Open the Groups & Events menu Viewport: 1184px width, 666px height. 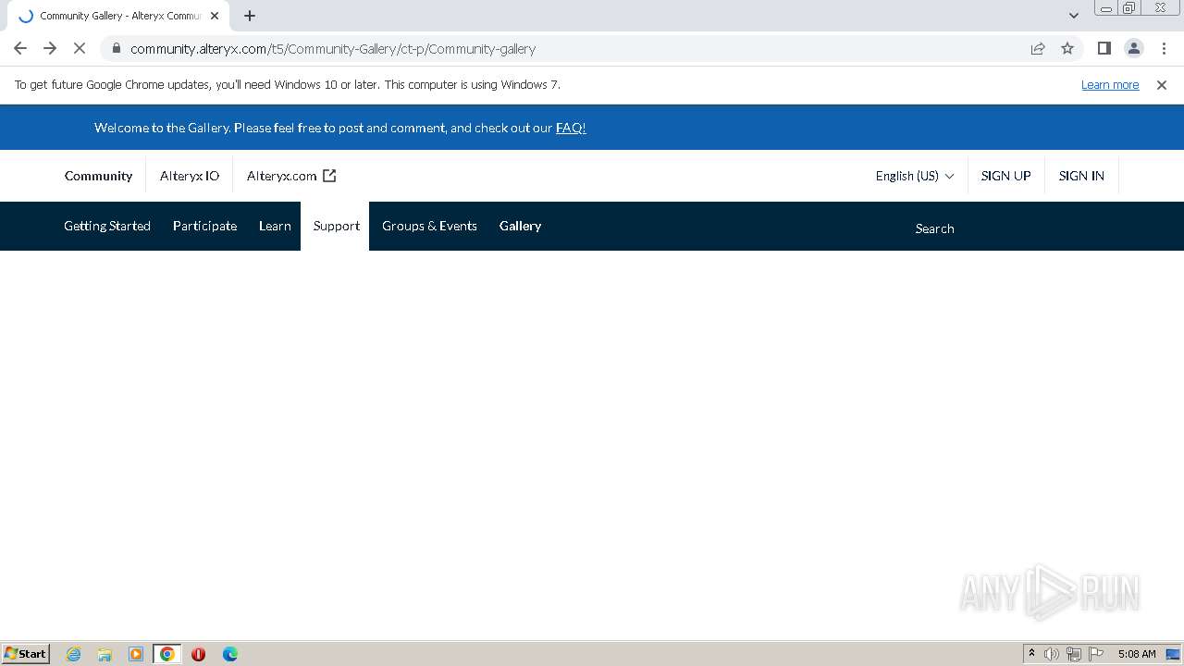pos(429,226)
